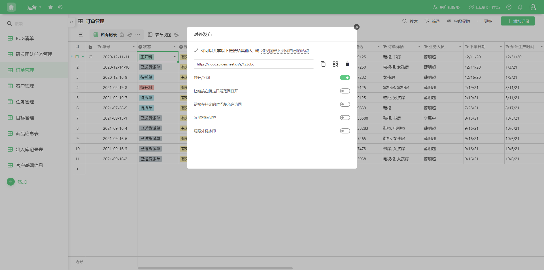Image resolution: width=544 pixels, height=270 pixels.
Task: Delete the share link via the trash icon
Action: pos(347,64)
